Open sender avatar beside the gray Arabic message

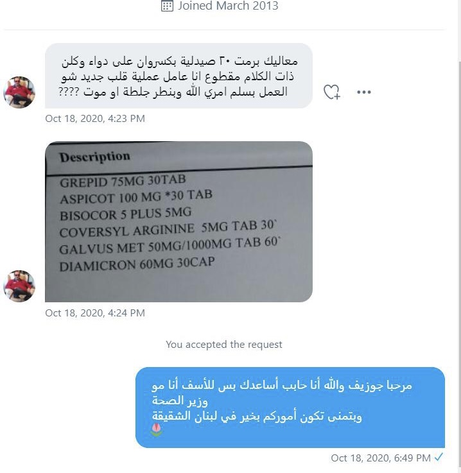(x=19, y=92)
